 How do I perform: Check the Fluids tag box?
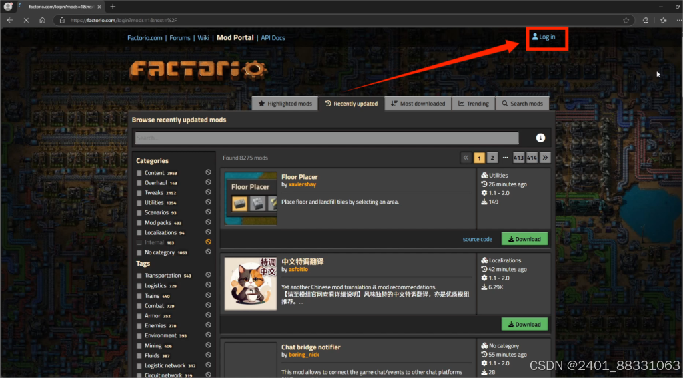tap(139, 356)
